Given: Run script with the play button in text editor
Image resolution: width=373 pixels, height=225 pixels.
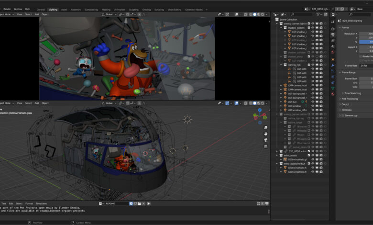Looking at the screenshot, I should click(x=149, y=203).
